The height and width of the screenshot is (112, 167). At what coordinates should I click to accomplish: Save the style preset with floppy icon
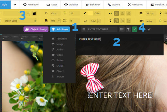point(34,13)
